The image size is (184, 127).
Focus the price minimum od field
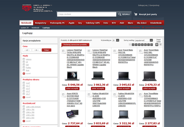click(27, 50)
